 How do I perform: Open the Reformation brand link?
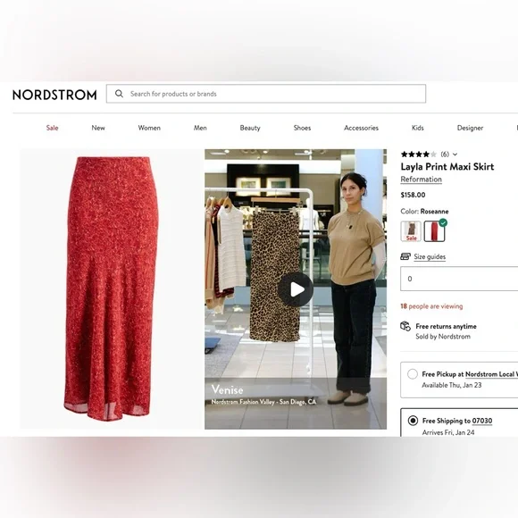[x=422, y=180]
